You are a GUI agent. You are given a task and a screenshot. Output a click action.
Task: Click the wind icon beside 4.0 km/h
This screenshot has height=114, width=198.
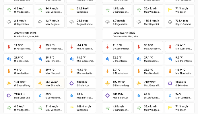coord(9,108)
